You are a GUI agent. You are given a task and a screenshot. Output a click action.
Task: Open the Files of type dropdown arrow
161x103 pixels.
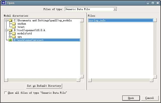click(115, 9)
